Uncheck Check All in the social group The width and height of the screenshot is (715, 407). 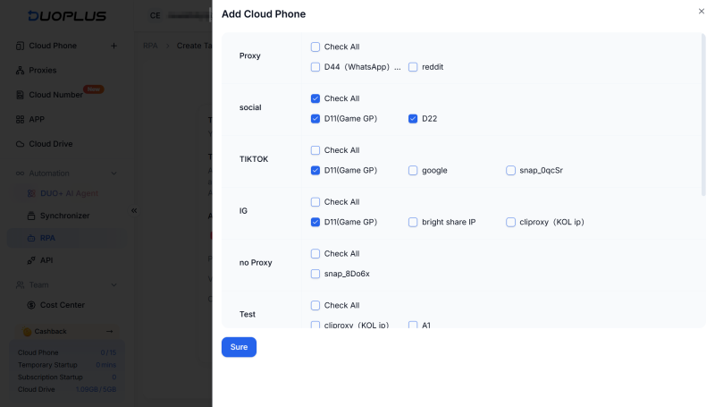[315, 98]
